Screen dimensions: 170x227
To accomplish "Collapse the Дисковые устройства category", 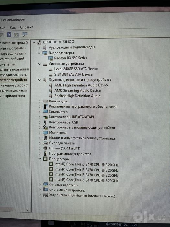I will [39, 64].
